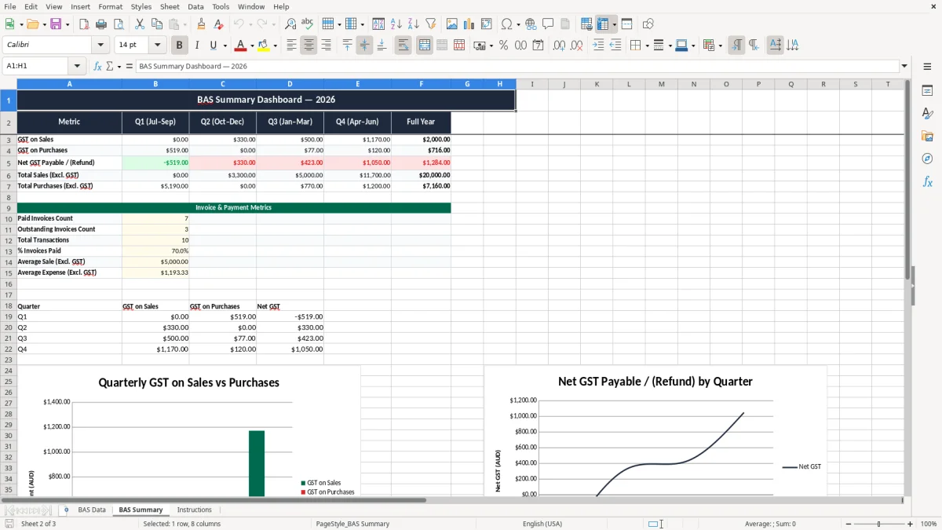The image size is (942, 530).
Task: Open Font Size dropdown arrow
Action: point(158,46)
